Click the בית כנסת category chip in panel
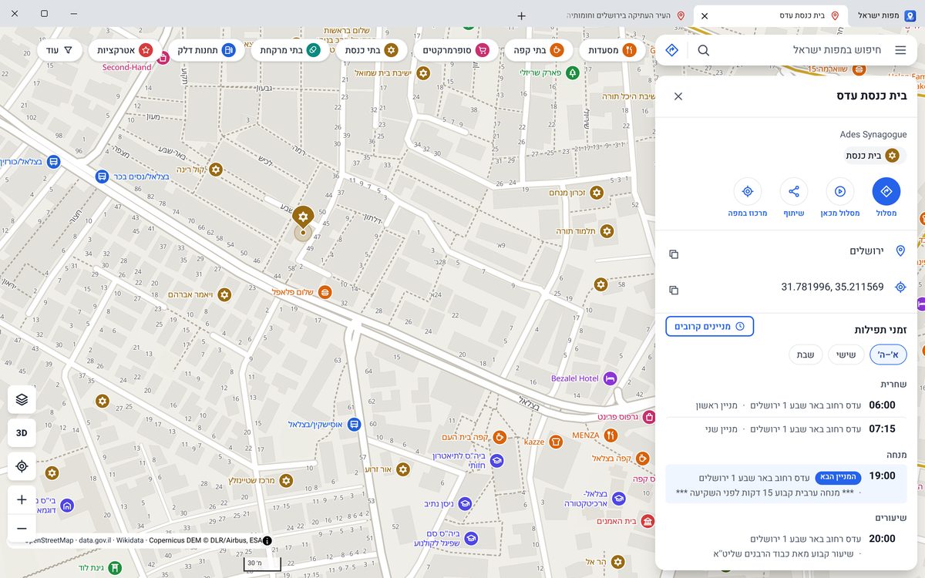 873,156
